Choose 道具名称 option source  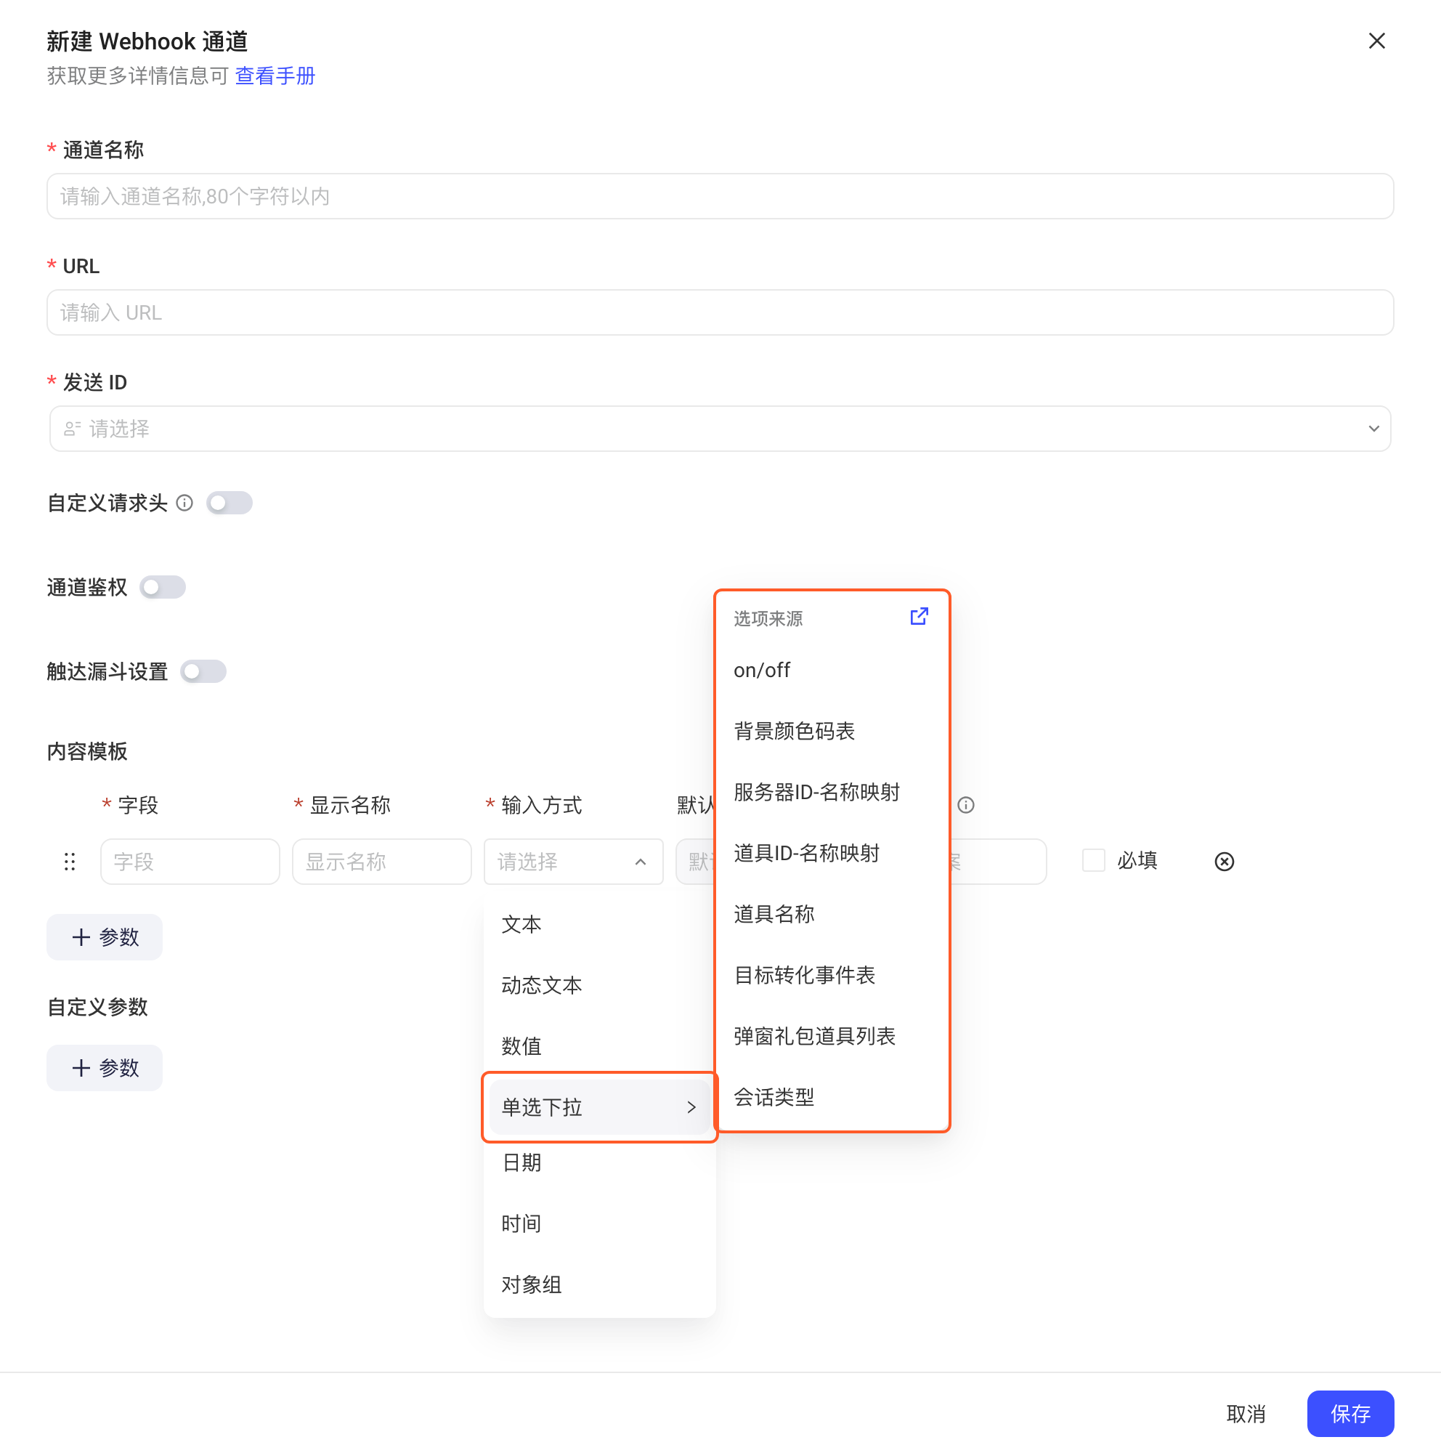pyautogui.click(x=832, y=914)
